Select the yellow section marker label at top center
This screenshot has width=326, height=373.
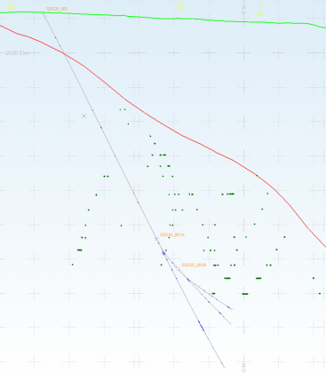[x=180, y=8]
